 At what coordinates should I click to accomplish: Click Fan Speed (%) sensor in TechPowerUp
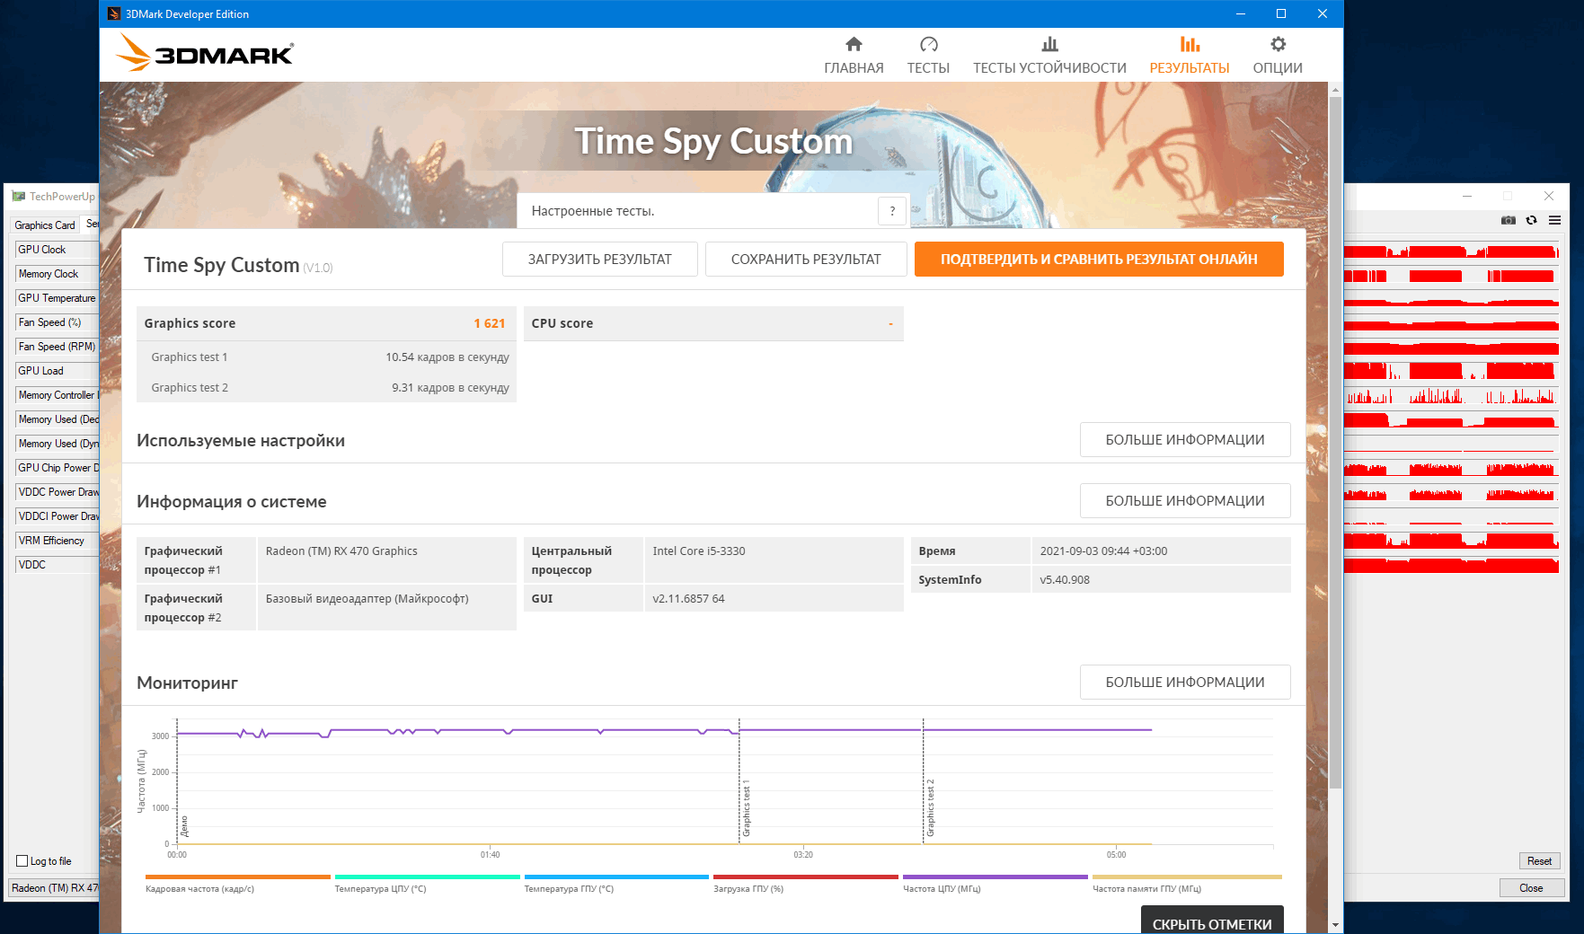(57, 322)
